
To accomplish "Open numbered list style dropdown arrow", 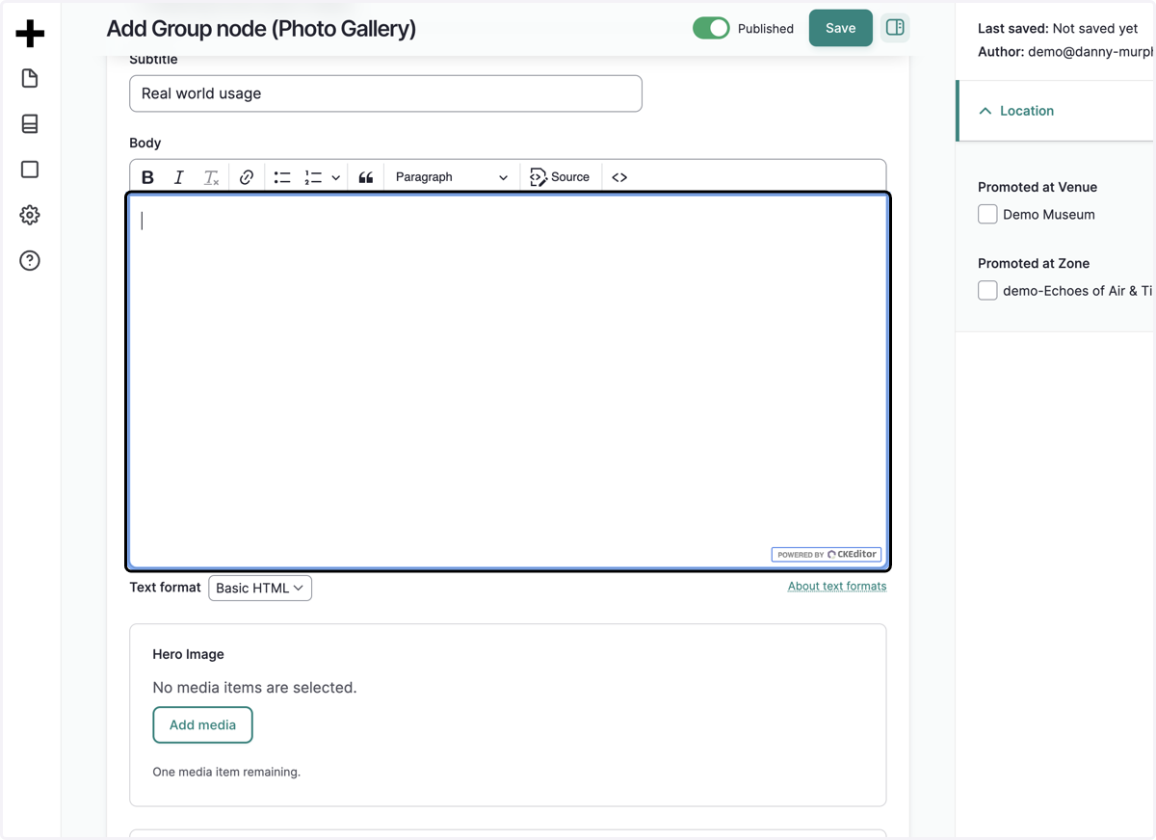I will point(335,177).
